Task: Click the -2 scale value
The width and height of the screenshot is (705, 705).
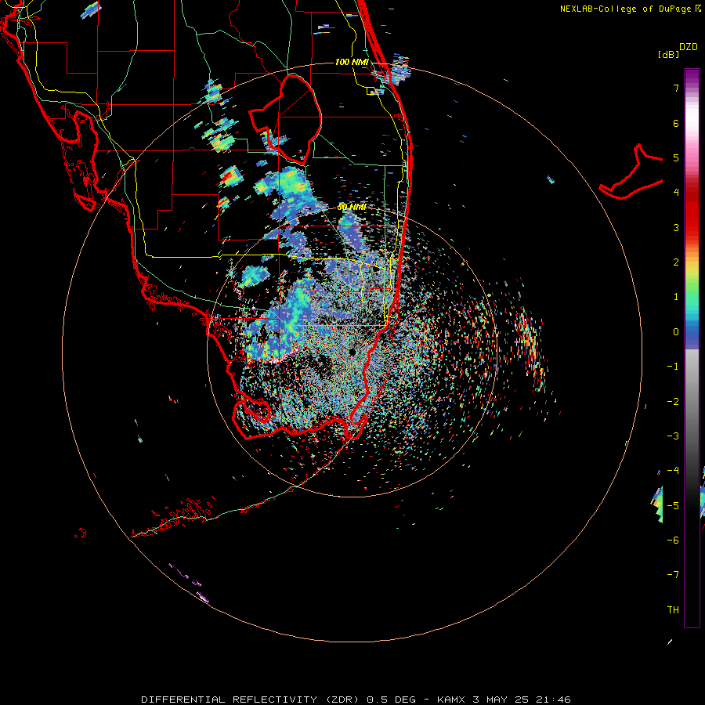Action: [673, 402]
